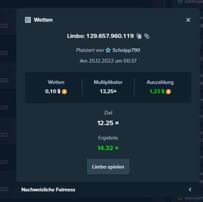The image size is (203, 202).
Task: Click the 12,25× Multiplikator value
Action: pos(108,91)
